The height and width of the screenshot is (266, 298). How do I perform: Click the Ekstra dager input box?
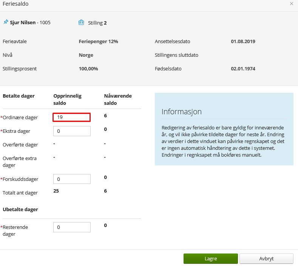click(71, 131)
